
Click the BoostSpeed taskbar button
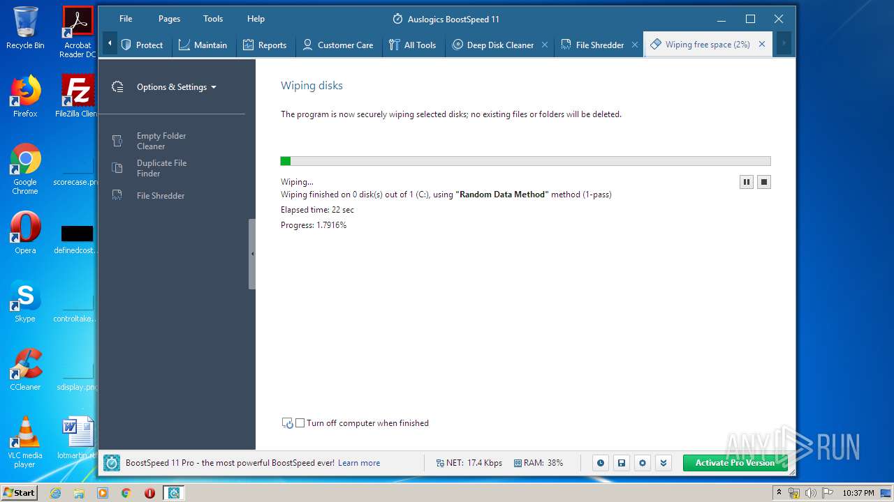pyautogui.click(x=173, y=493)
